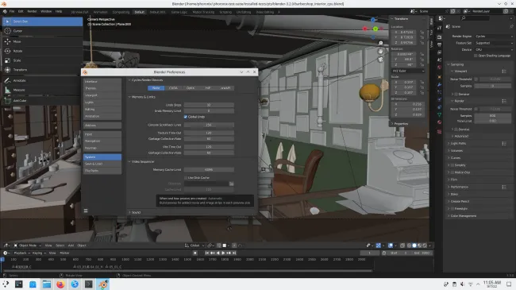Screen dimensions: 516x290
Task: Open the Feature Set dropdown
Action: pyautogui.click(x=494, y=43)
